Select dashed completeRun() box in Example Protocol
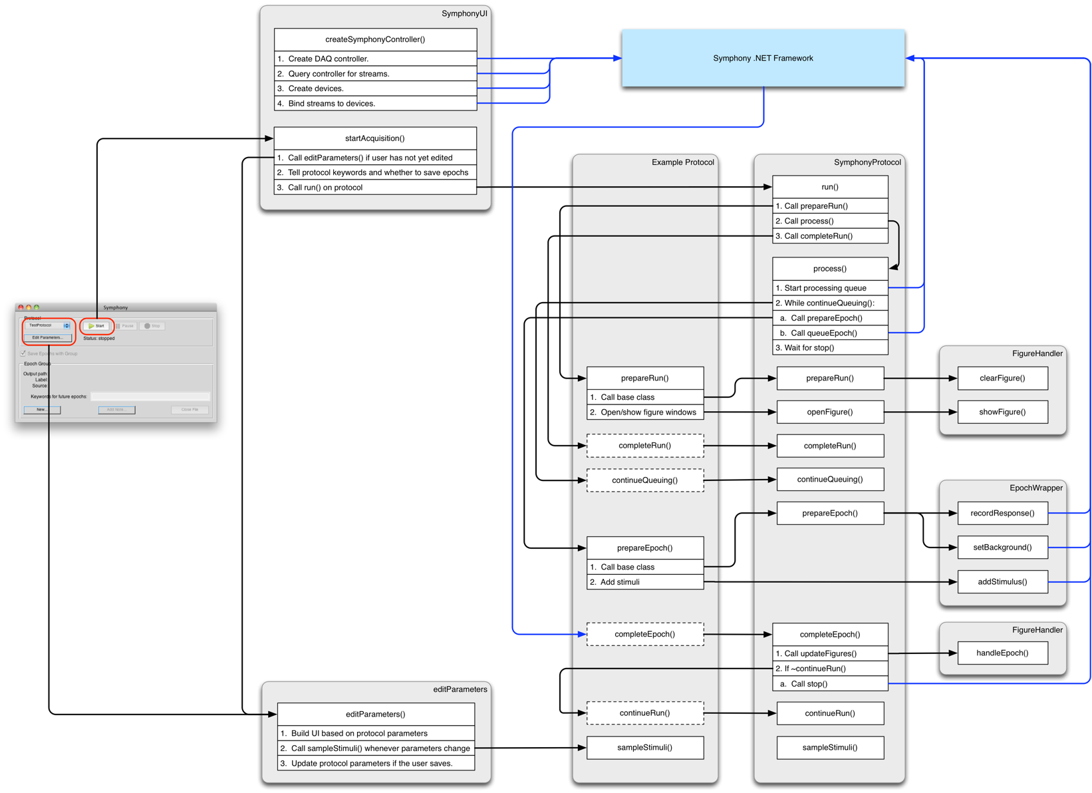1092x793 pixels. 645,446
